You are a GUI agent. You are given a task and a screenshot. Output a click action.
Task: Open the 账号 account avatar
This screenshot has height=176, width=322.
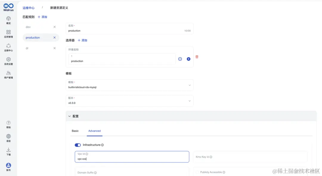pos(8,167)
